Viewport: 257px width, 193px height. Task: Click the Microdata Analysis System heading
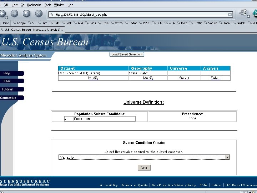[x=23, y=55]
